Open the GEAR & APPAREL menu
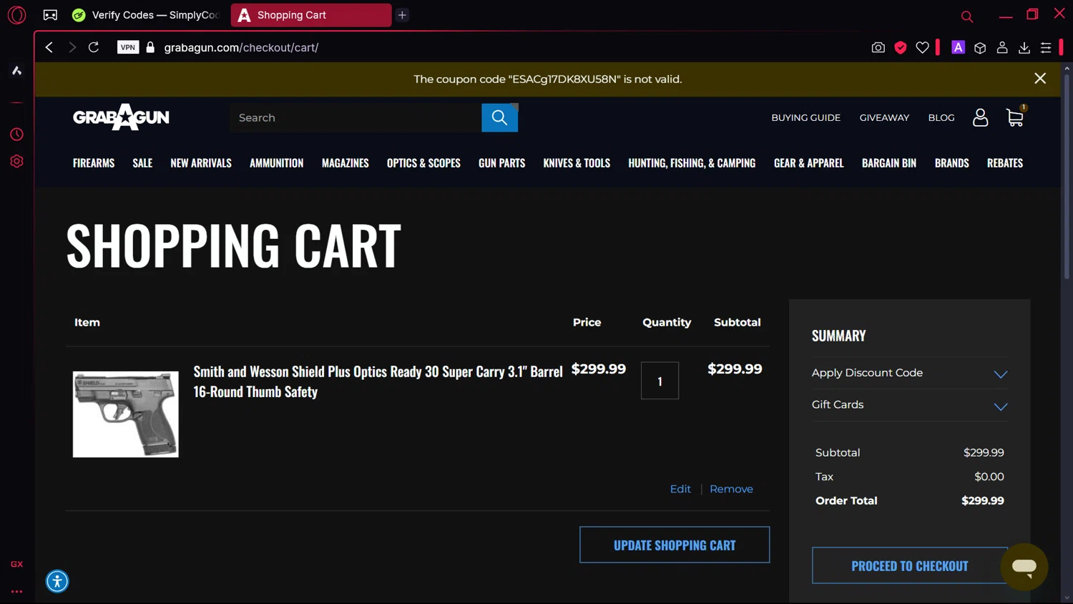 (809, 163)
